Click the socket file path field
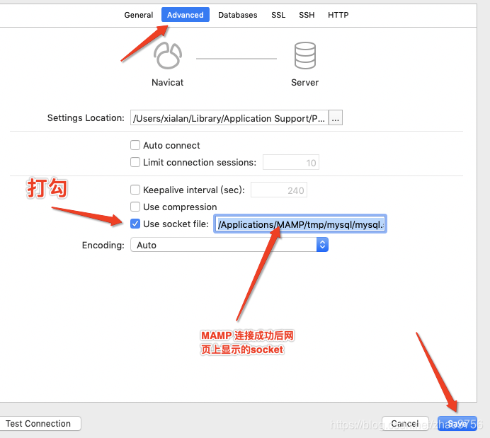The image size is (490, 438). (300, 224)
